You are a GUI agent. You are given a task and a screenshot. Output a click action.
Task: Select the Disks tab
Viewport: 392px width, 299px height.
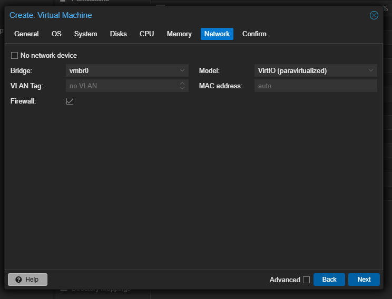point(119,34)
